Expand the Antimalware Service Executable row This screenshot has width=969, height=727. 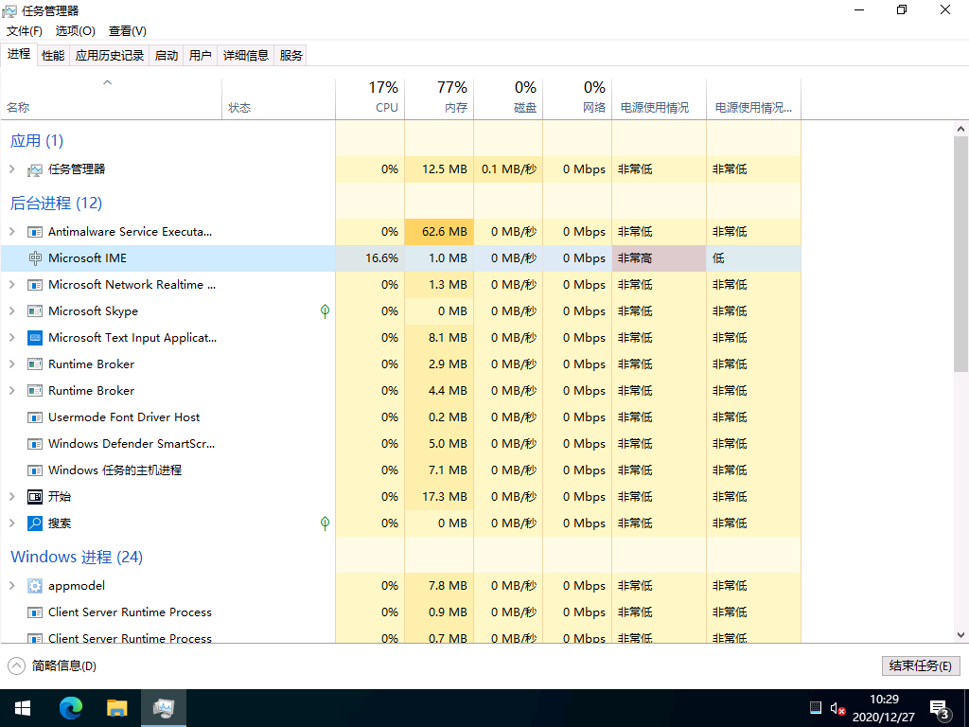click(11, 232)
